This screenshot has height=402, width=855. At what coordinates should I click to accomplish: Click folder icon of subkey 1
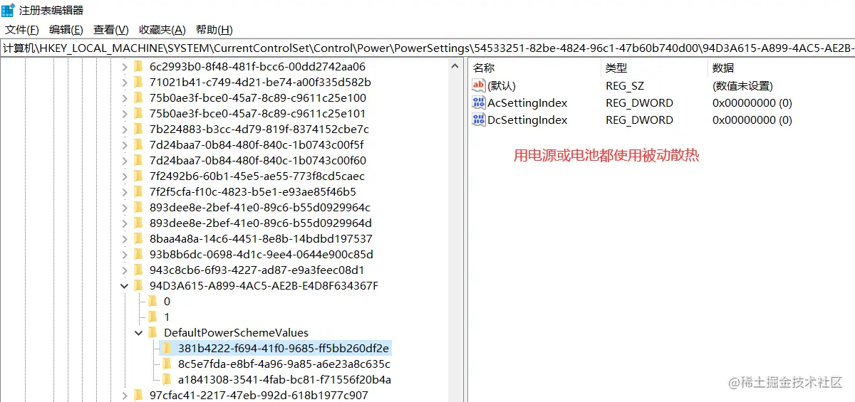click(x=152, y=317)
